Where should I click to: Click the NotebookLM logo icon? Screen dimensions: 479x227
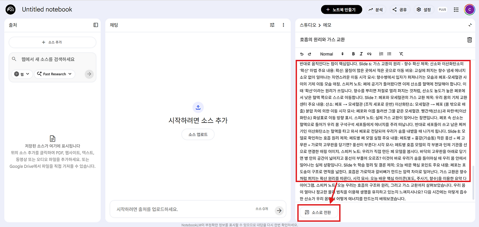click(10, 9)
